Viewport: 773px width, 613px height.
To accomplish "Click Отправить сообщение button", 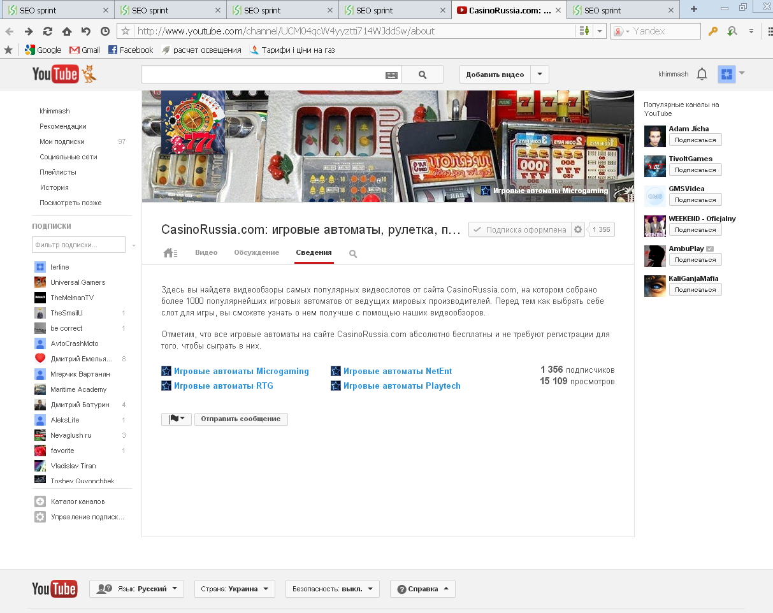I will [241, 419].
